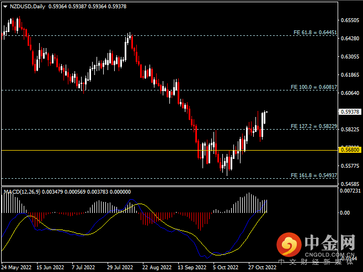
Task: Click the 22 Aug 2022 date label
Action: click(157, 268)
